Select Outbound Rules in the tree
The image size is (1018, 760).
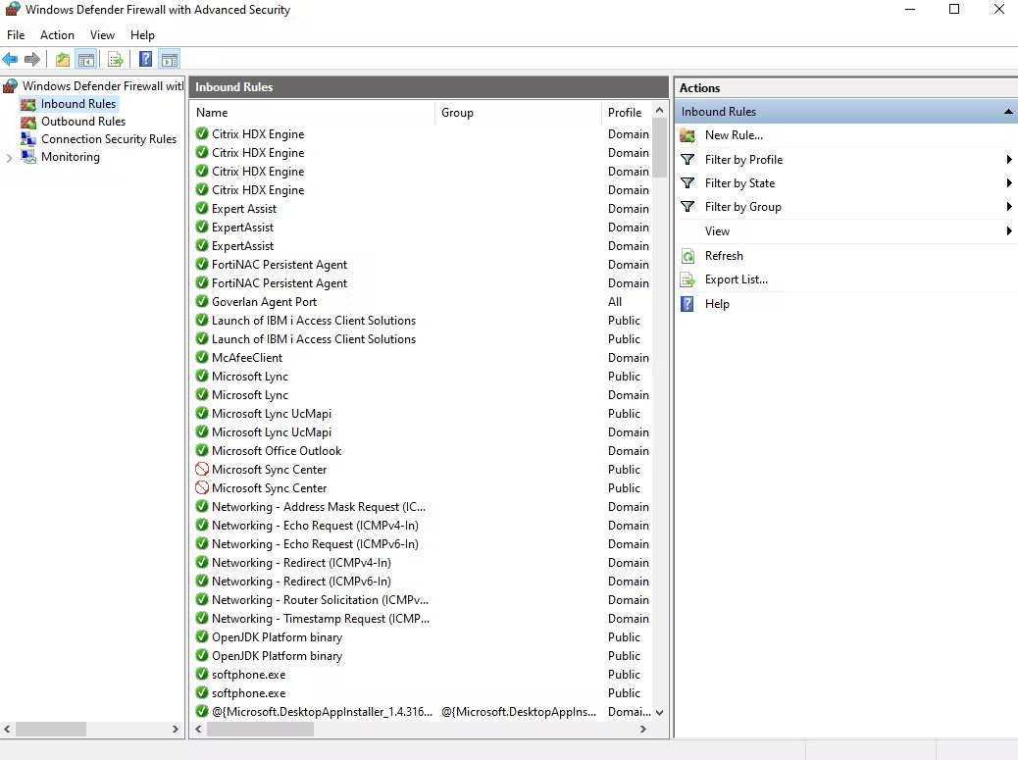pyautogui.click(x=83, y=122)
